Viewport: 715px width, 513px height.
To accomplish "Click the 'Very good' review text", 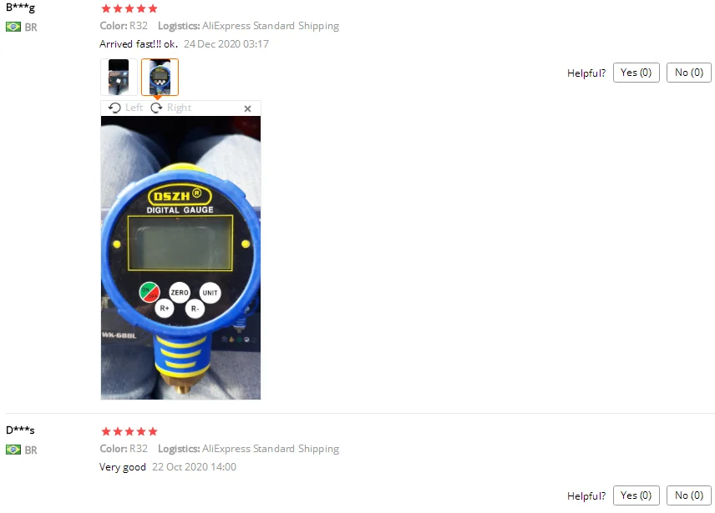I will click(123, 467).
